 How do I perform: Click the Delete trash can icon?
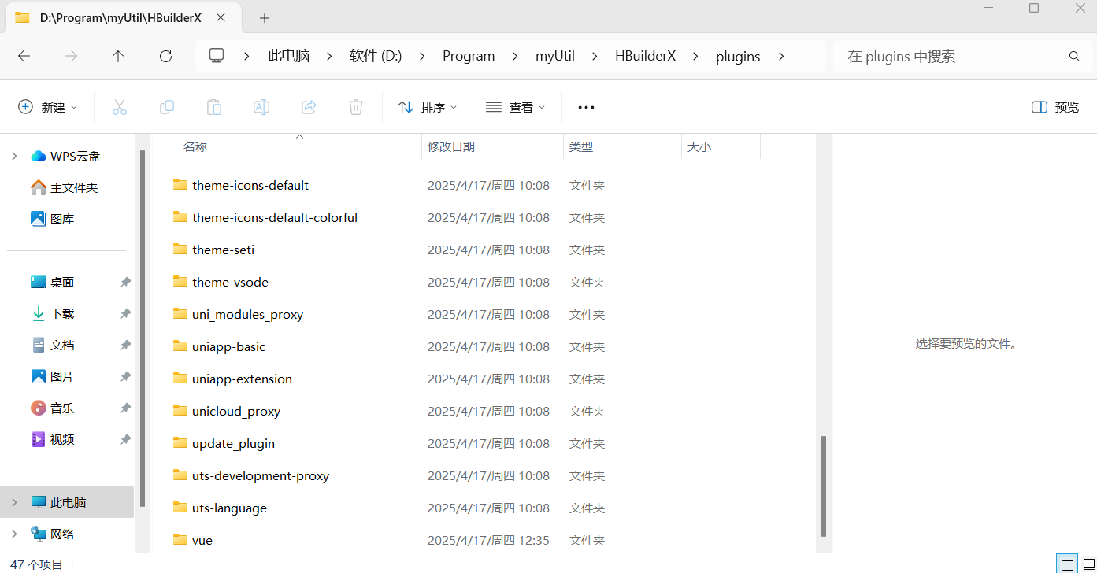pyautogui.click(x=356, y=107)
